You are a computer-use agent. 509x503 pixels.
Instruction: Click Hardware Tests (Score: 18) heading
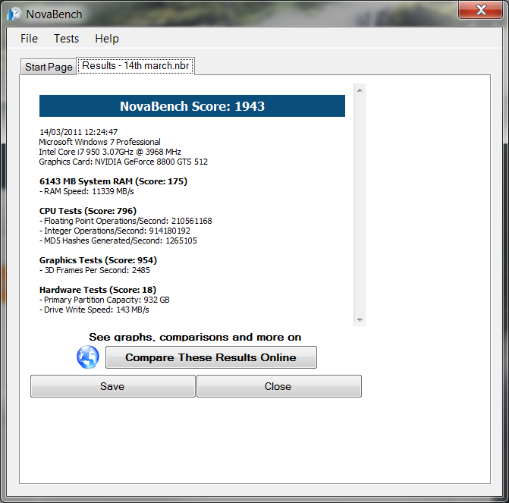coord(98,290)
